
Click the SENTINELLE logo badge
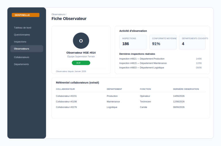(x=26, y=15)
